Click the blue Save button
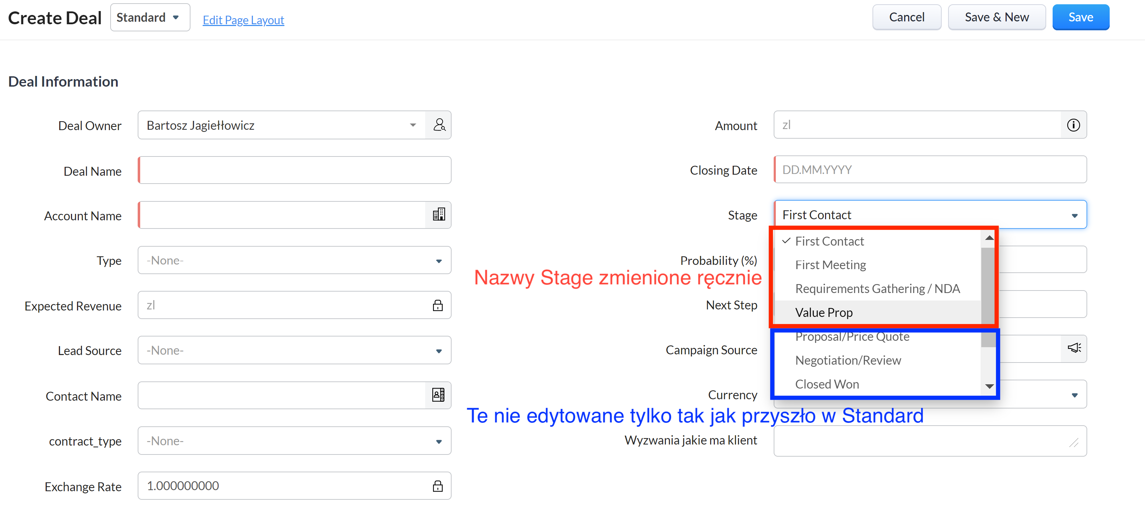Image resolution: width=1145 pixels, height=524 pixels. [x=1080, y=18]
